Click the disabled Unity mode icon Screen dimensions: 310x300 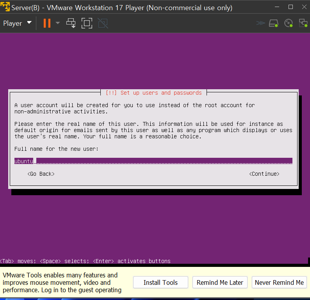(103, 23)
